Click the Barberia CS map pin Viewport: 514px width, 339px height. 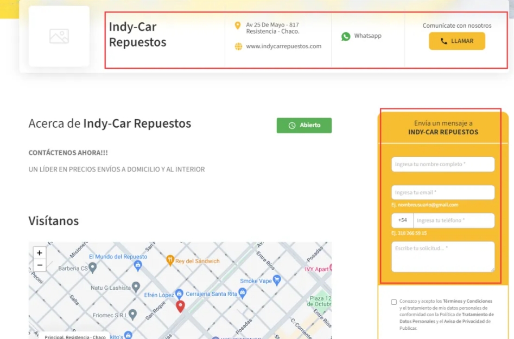[93, 268]
